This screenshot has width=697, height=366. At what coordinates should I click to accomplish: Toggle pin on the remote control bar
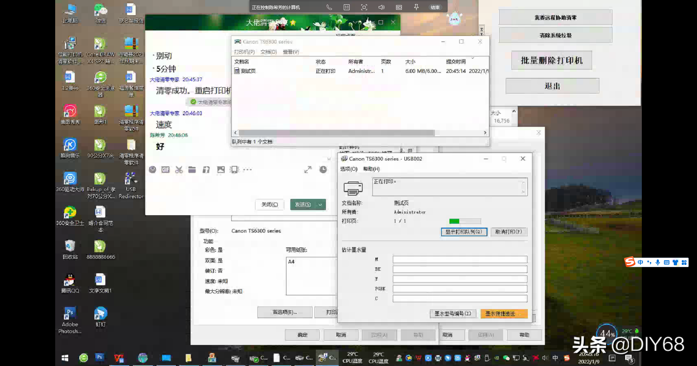[x=416, y=7]
